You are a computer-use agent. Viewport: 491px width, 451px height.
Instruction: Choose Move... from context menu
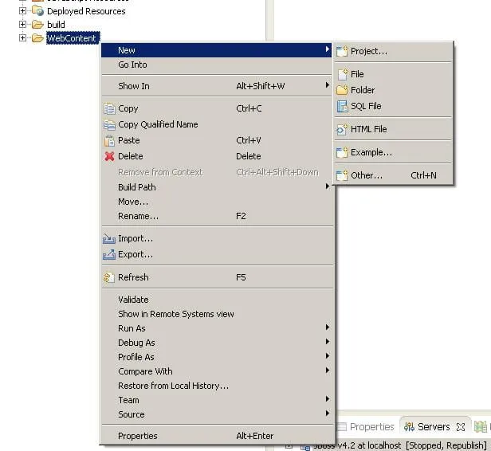pyautogui.click(x=216, y=202)
